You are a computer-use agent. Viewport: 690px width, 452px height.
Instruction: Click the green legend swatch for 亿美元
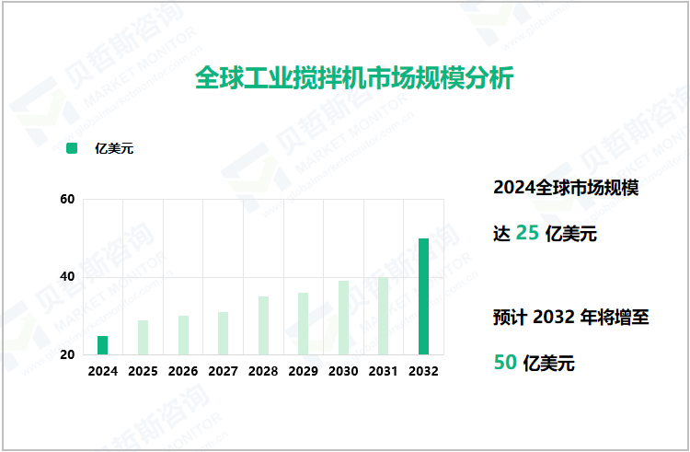(72, 148)
